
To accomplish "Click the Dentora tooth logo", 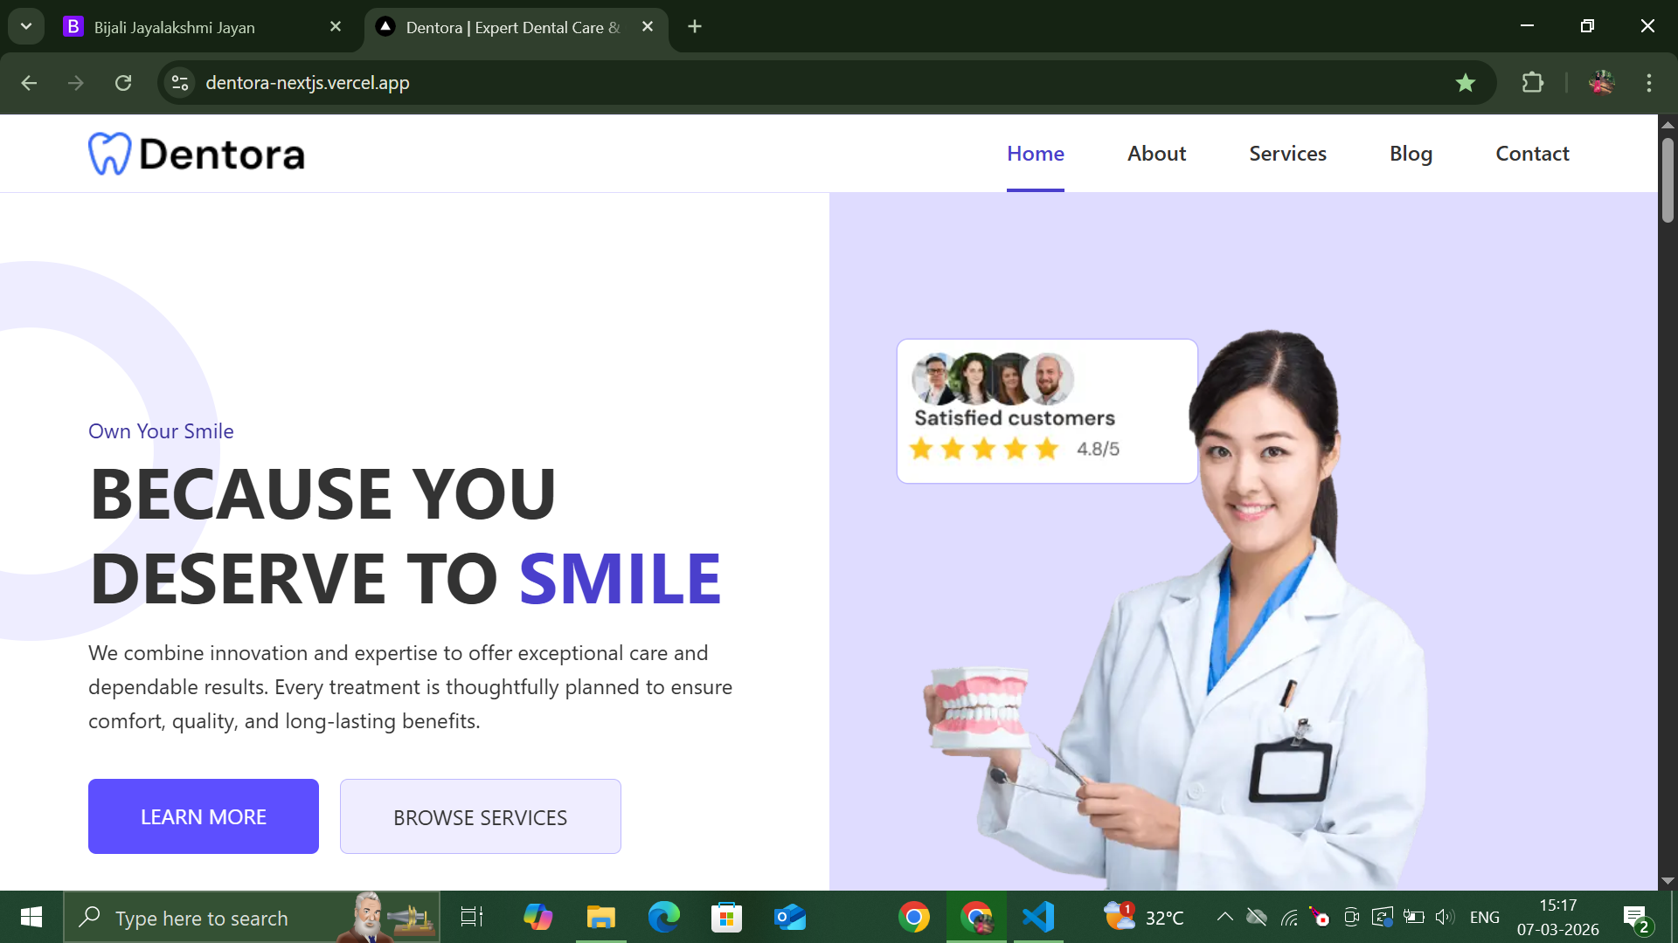I will (110, 154).
